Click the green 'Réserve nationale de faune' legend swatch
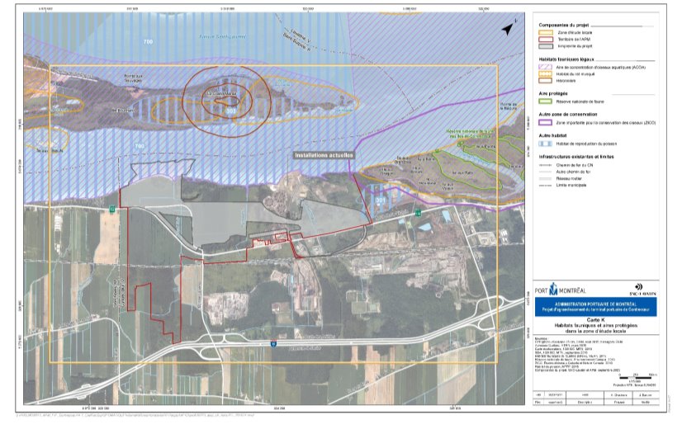682x429 pixels. pos(546,101)
